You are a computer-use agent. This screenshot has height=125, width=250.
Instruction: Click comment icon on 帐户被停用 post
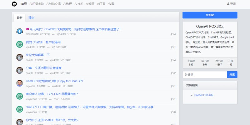pos(172,47)
